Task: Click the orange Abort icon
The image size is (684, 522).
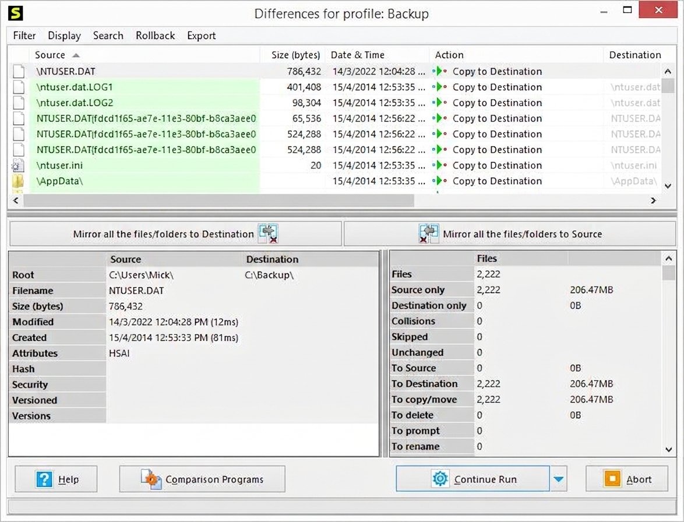Action: pos(612,479)
